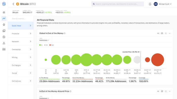Open the Mining metrics section
The width and height of the screenshot is (177, 99).
click(21, 57)
